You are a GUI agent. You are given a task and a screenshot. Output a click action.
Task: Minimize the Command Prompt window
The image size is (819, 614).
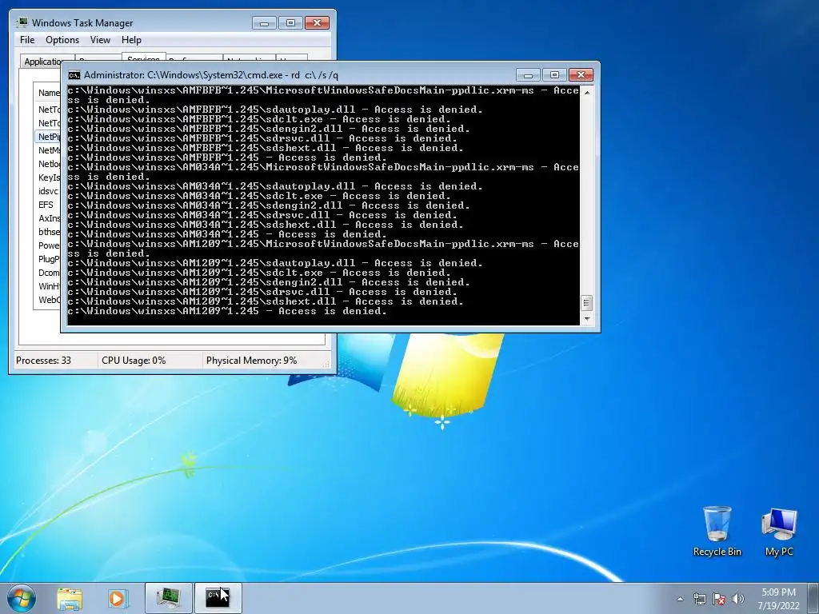[x=528, y=75]
